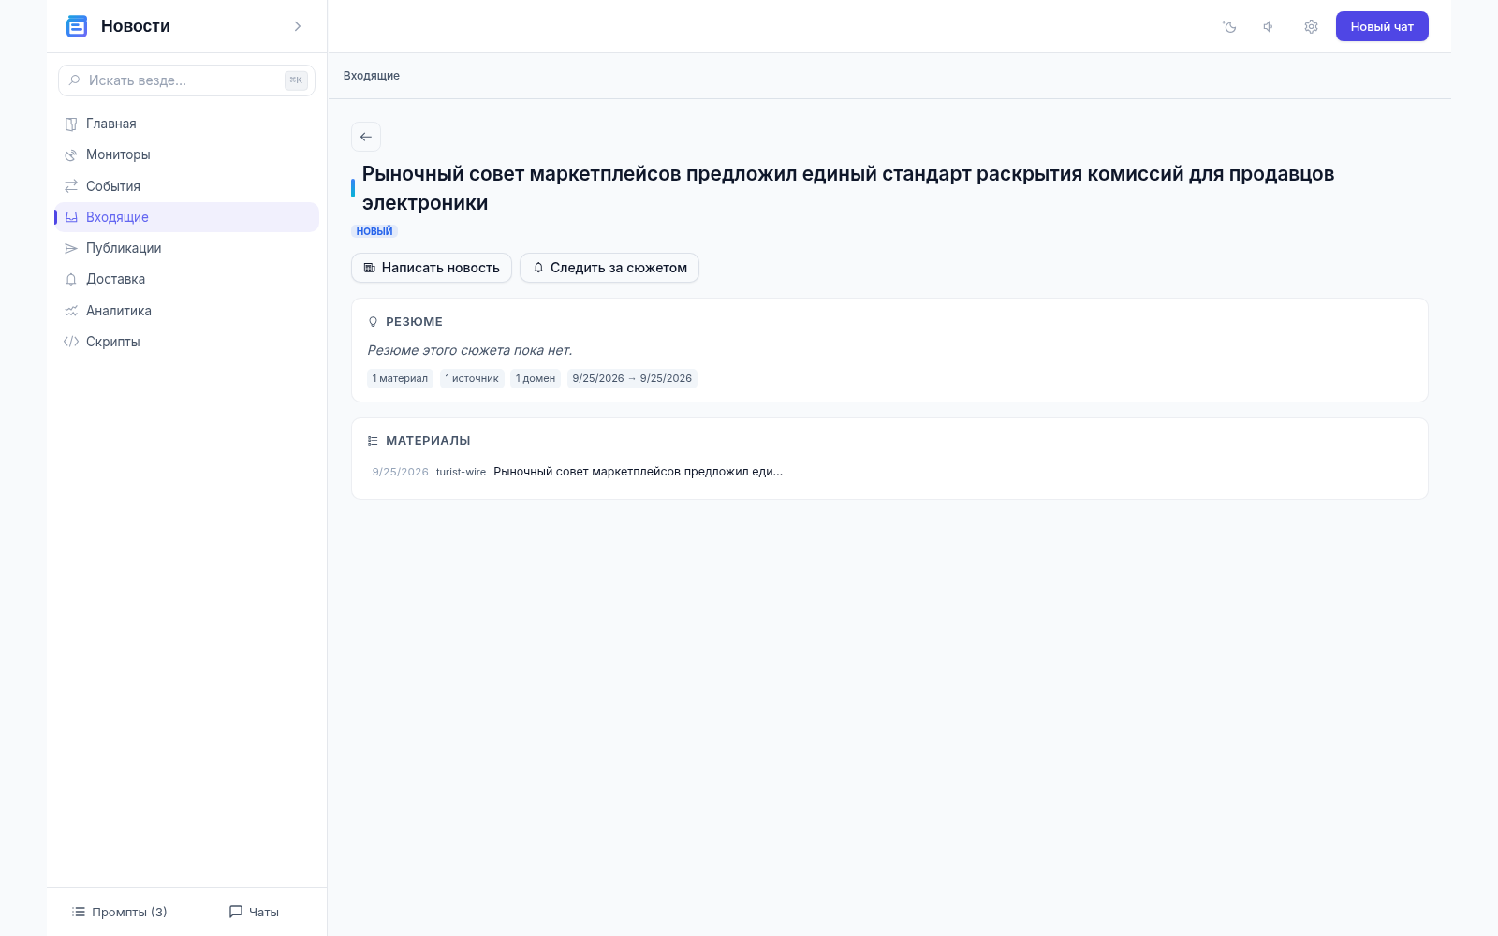Open Аналитика section
1498x936 pixels.
[186, 311]
